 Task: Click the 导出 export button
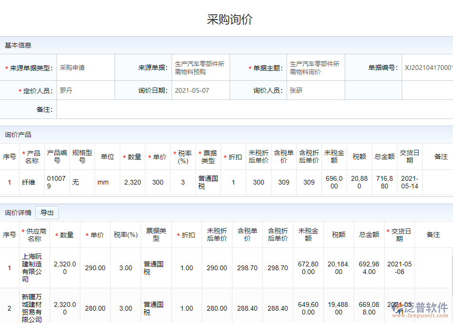click(x=47, y=213)
